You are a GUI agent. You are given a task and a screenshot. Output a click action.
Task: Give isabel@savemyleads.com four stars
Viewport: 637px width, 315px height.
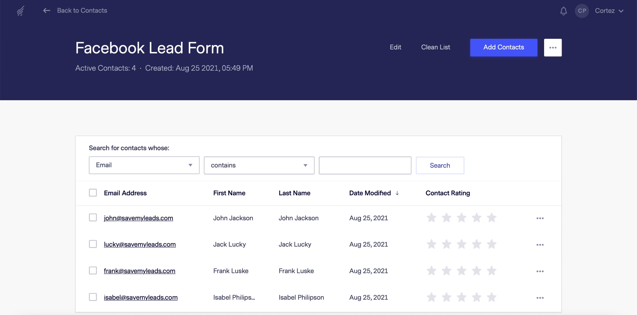coord(476,297)
